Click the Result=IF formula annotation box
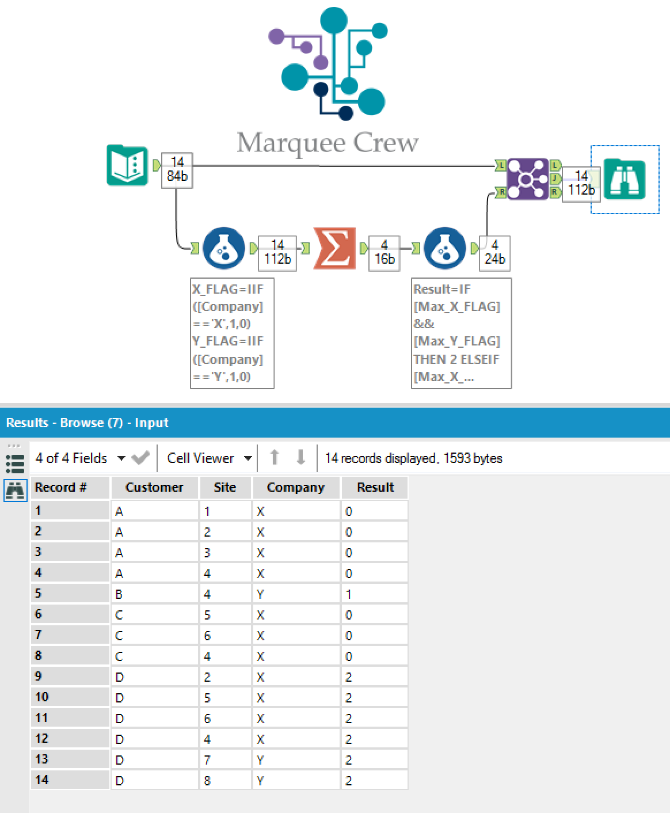The height and width of the screenshot is (813, 670). click(461, 333)
